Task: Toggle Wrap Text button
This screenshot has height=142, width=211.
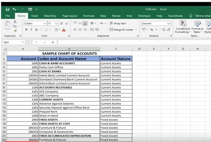Action: [x=118, y=24]
